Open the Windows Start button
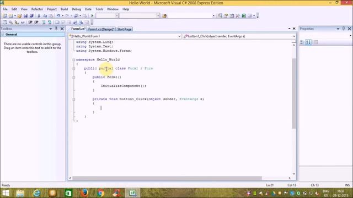The image size is (353, 198). pos(6,193)
